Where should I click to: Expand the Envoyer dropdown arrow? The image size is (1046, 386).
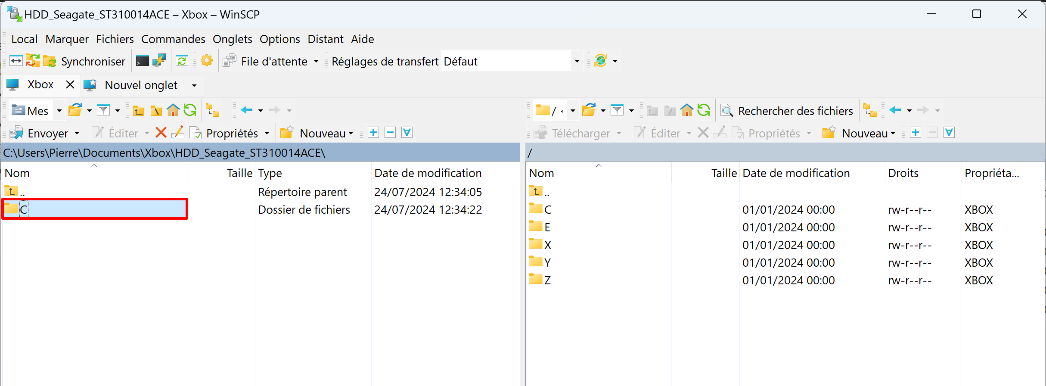[77, 133]
